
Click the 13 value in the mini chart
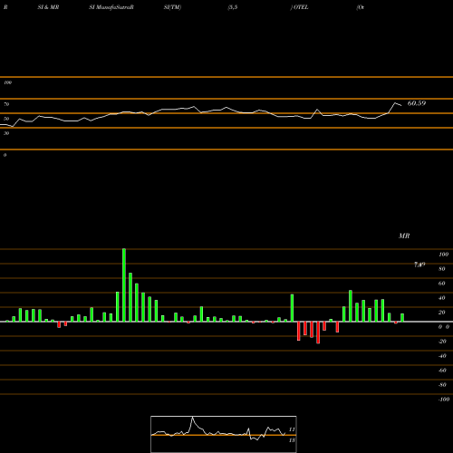[x=292, y=440]
